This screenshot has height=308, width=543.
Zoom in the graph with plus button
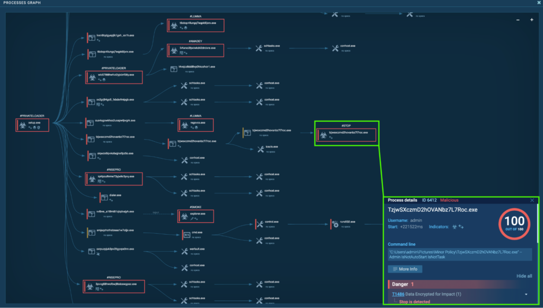(x=531, y=20)
